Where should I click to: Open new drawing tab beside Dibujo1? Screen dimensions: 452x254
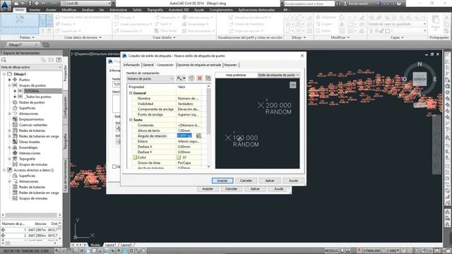(46, 44)
